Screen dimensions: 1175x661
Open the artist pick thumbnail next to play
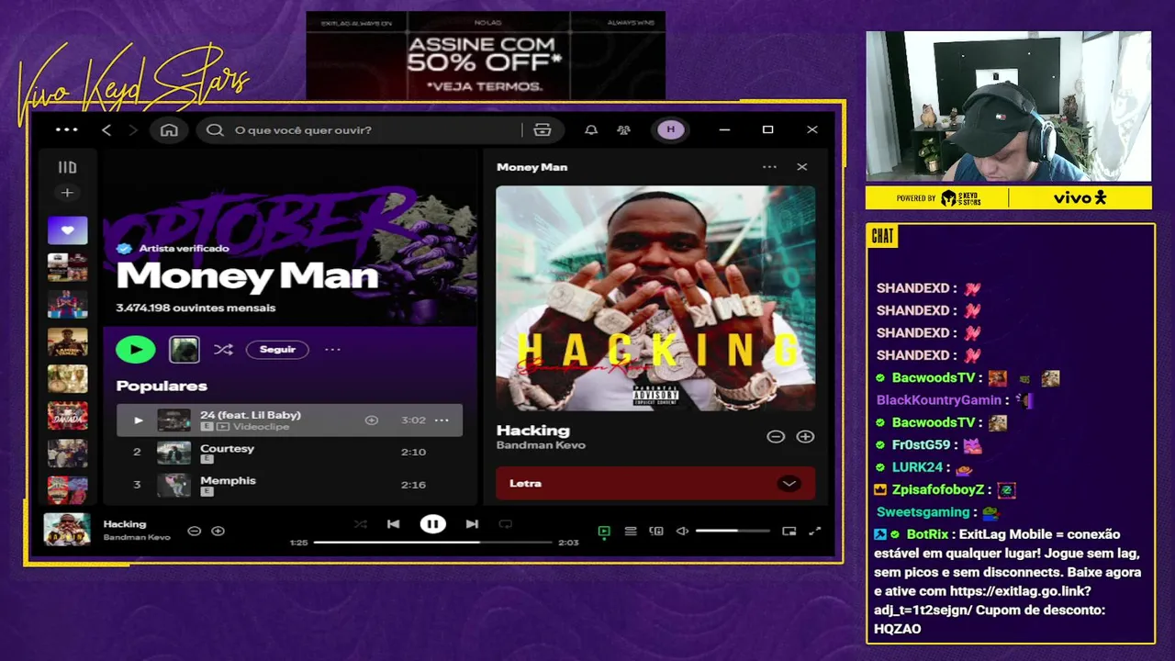tap(185, 349)
